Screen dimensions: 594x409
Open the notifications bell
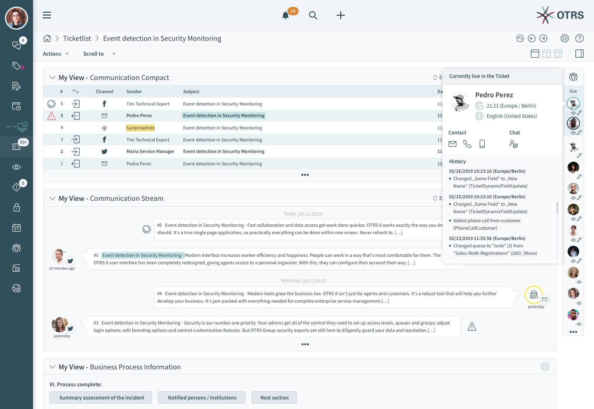(x=285, y=16)
